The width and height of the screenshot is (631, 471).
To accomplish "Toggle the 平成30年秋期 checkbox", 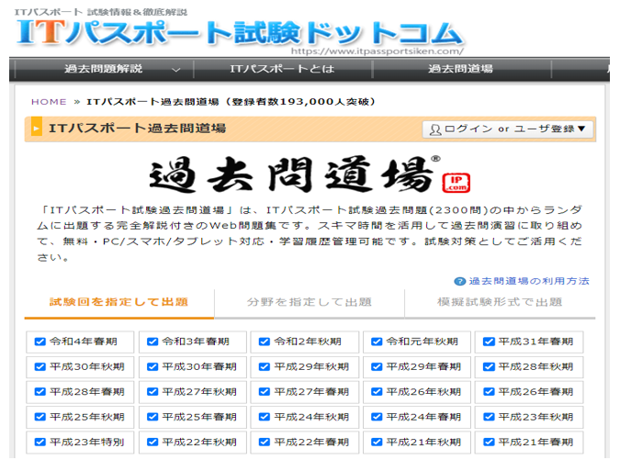I will tap(40, 367).
